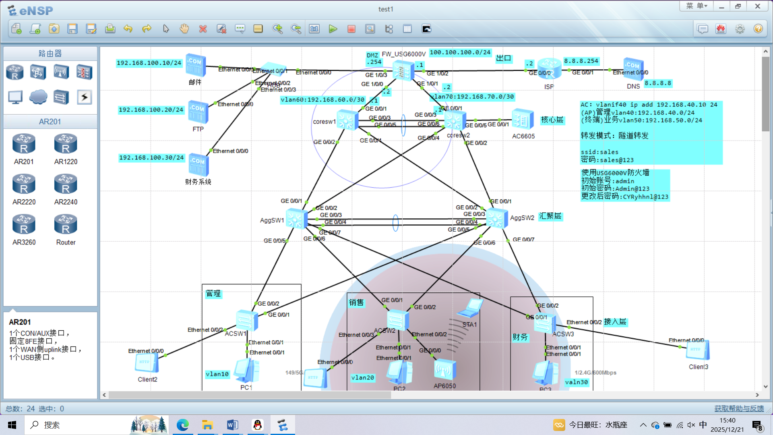Click the zoom in magnifier icon
The width and height of the screenshot is (773, 435).
point(277,29)
